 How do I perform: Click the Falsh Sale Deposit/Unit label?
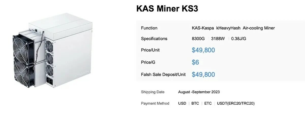163,74
